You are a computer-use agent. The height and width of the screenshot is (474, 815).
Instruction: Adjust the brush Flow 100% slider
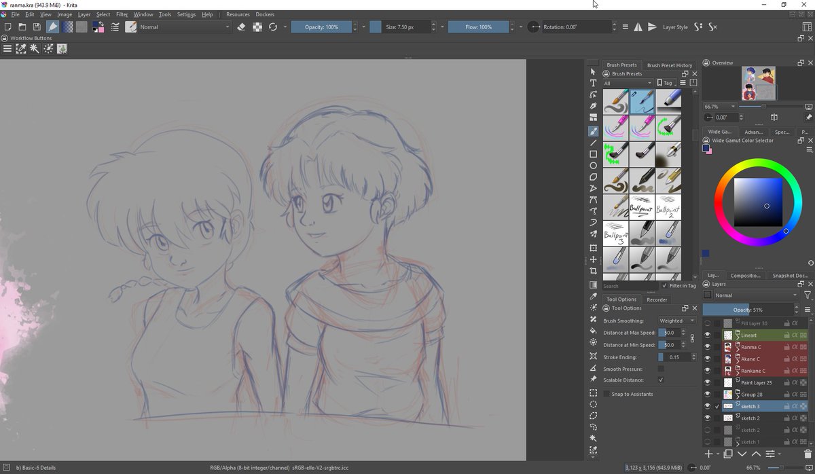click(x=478, y=27)
